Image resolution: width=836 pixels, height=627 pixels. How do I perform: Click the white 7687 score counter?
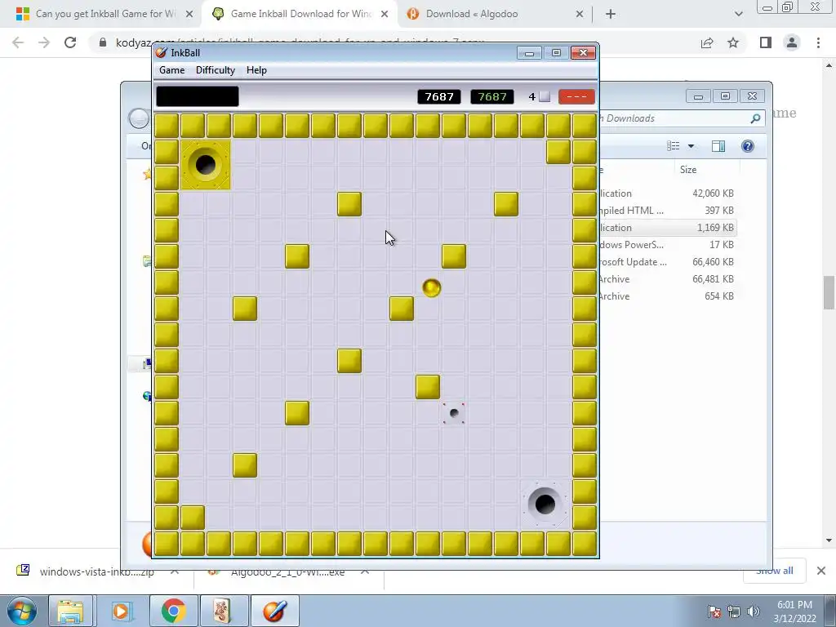(x=438, y=96)
